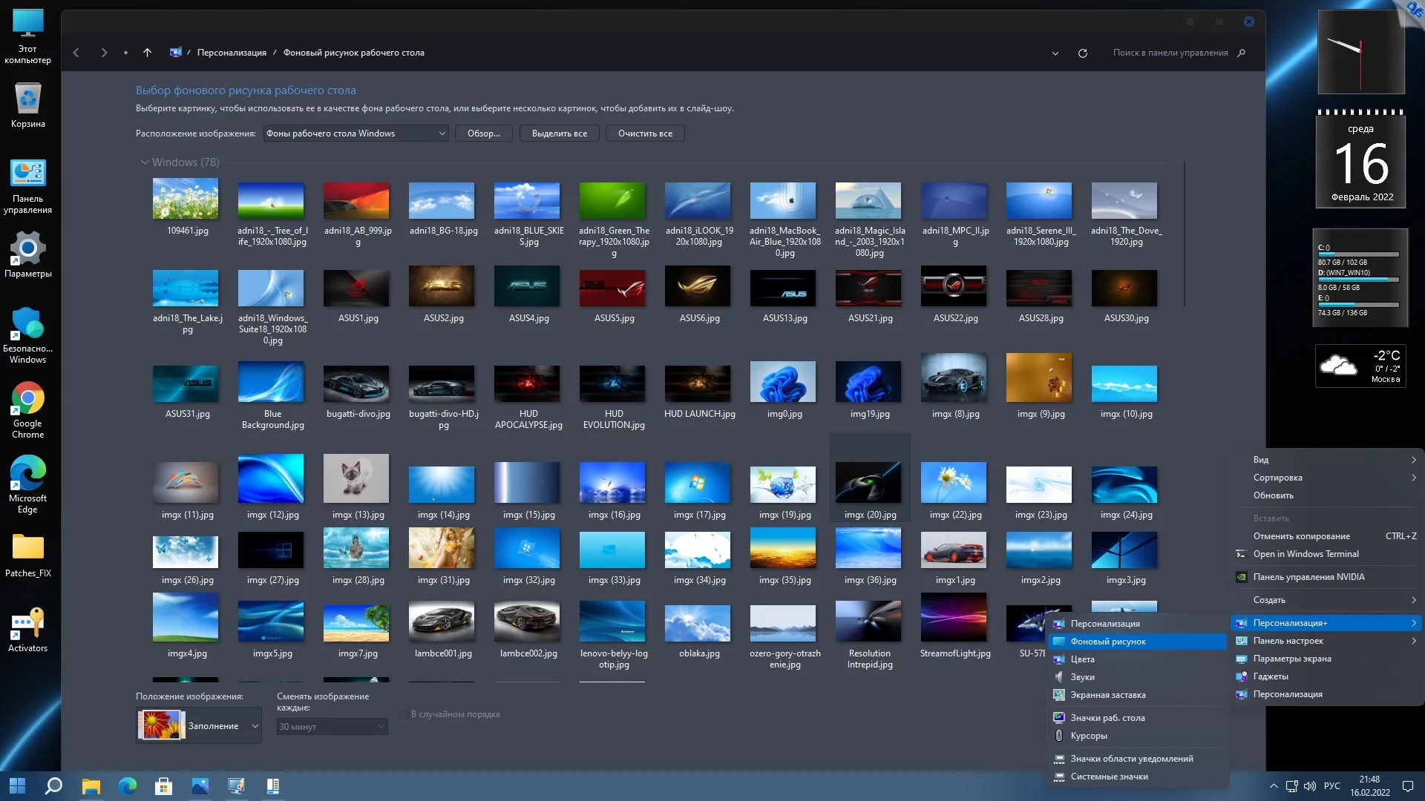
Task: Open picture location dropdown
Action: [356, 133]
